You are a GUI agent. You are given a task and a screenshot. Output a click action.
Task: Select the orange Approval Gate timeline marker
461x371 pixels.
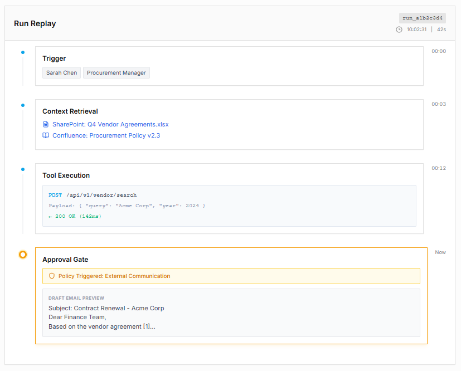coord(23,255)
